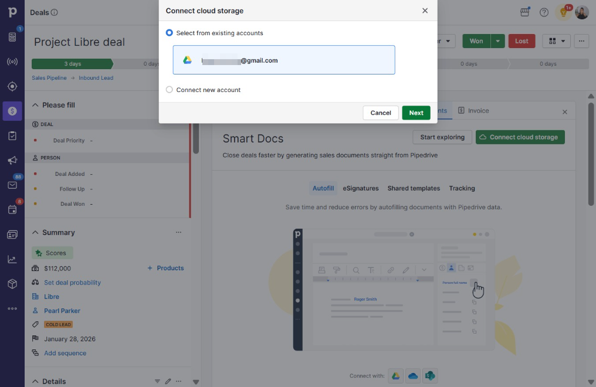This screenshot has width=596, height=387.
Task: Click the COLD LEAD label tag
Action: click(x=58, y=324)
